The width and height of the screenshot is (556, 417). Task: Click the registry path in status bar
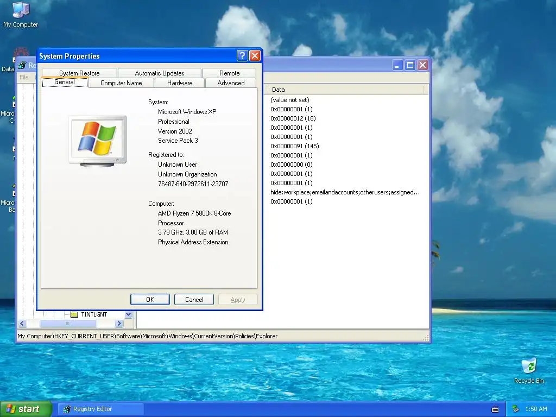coord(148,336)
